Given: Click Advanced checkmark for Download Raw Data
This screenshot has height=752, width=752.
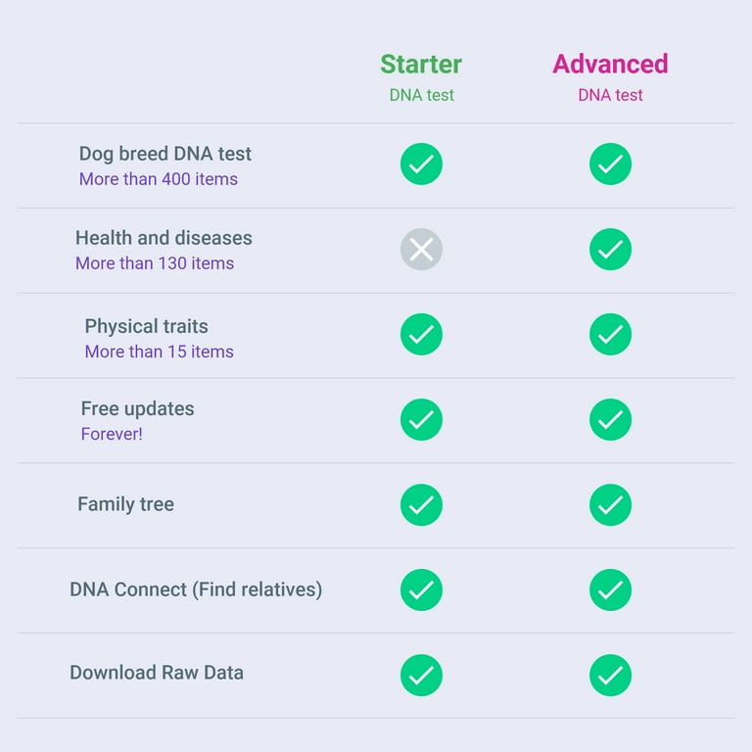Looking at the screenshot, I should coord(610,676).
